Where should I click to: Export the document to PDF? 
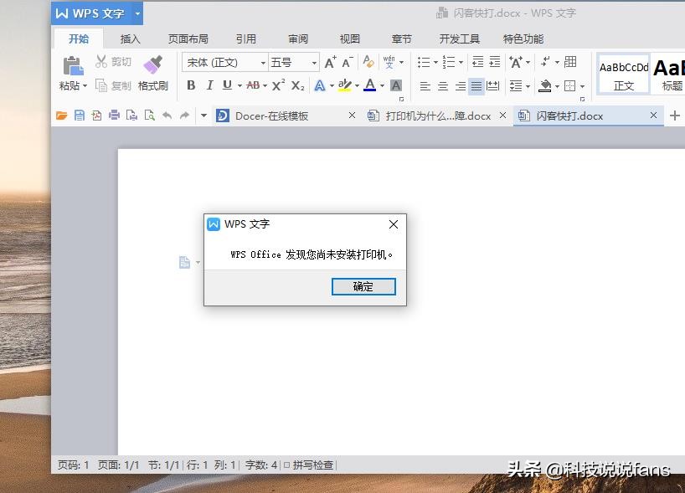(x=97, y=116)
